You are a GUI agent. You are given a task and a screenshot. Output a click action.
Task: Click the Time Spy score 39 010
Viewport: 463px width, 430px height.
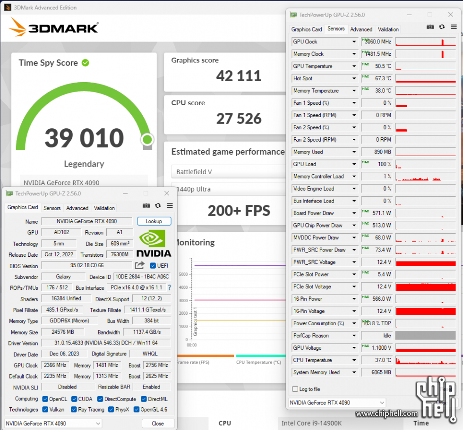(84, 138)
